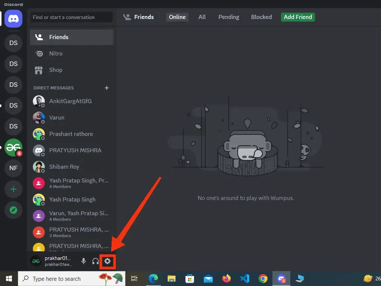
Task: Click the Friends header icon in top bar
Action: 127,17
